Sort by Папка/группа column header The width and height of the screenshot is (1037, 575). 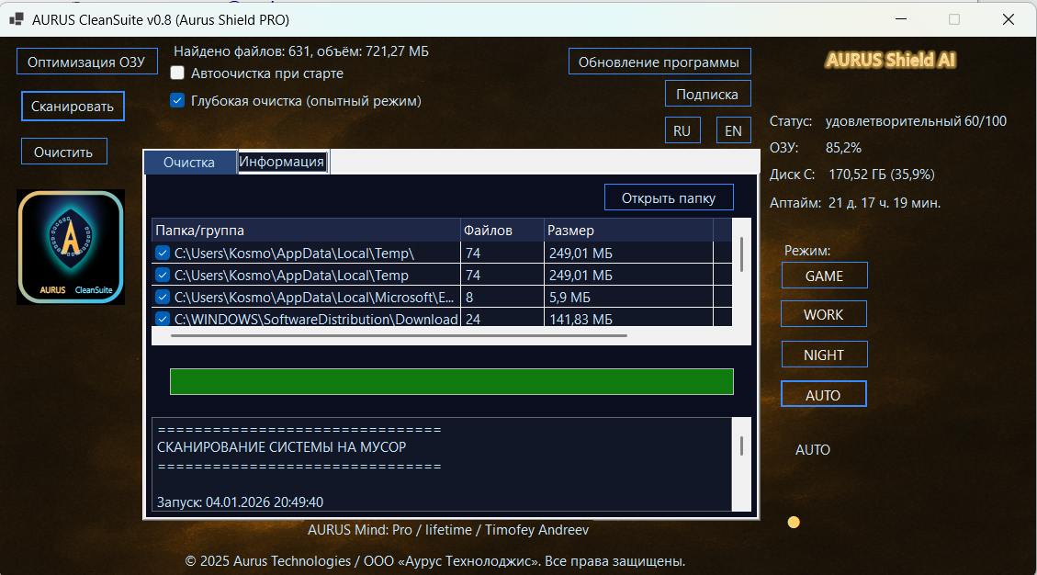pos(306,231)
